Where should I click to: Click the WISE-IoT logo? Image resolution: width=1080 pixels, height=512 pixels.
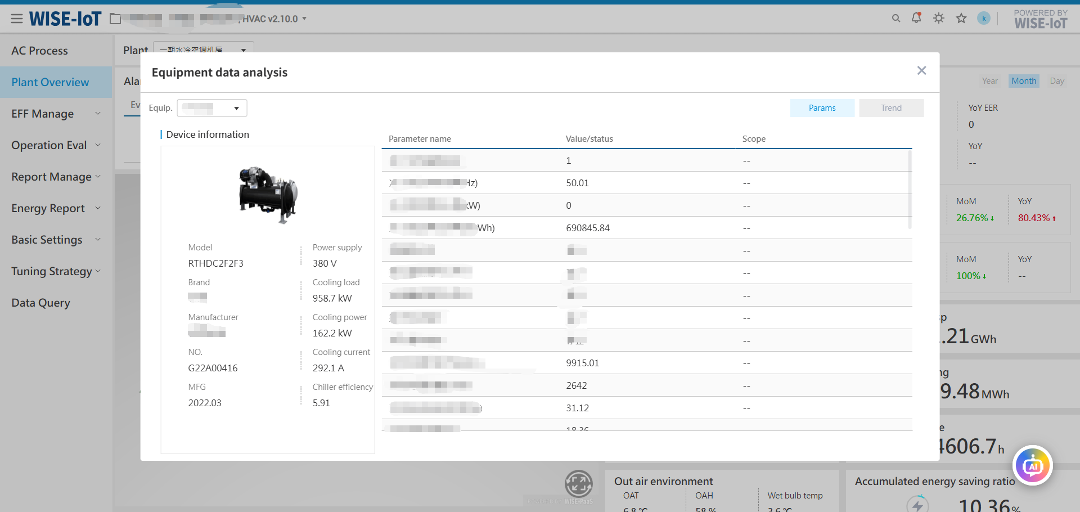[65, 17]
